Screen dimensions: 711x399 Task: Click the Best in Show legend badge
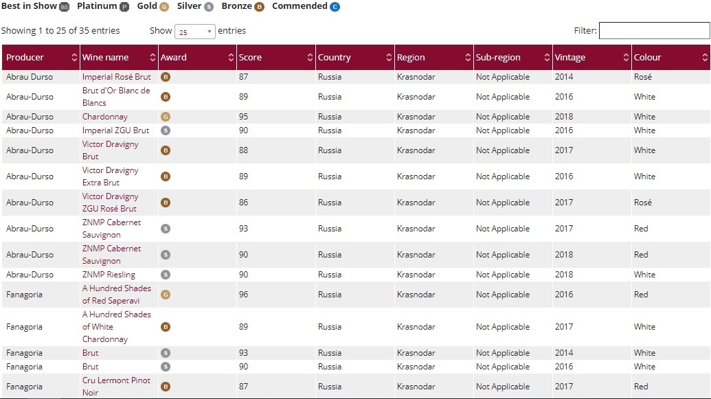[x=65, y=7]
